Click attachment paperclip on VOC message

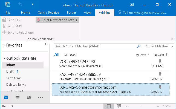(x=160, y=61)
